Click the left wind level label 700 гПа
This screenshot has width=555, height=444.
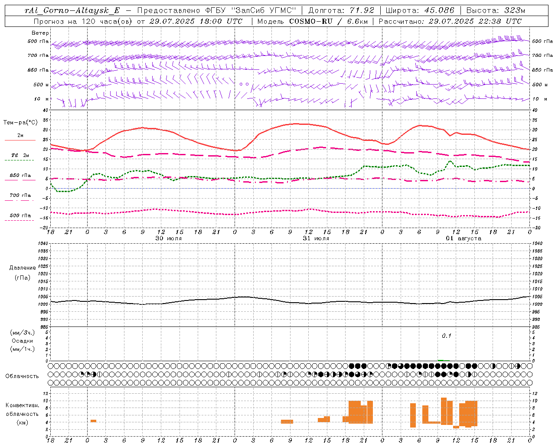pyautogui.click(x=38, y=55)
